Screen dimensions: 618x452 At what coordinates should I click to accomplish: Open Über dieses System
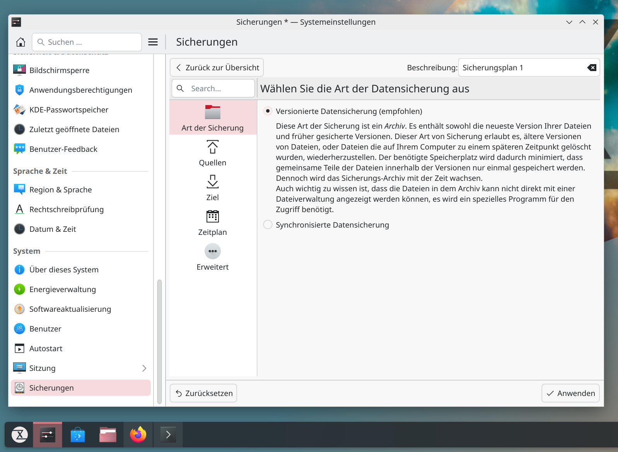click(80, 270)
